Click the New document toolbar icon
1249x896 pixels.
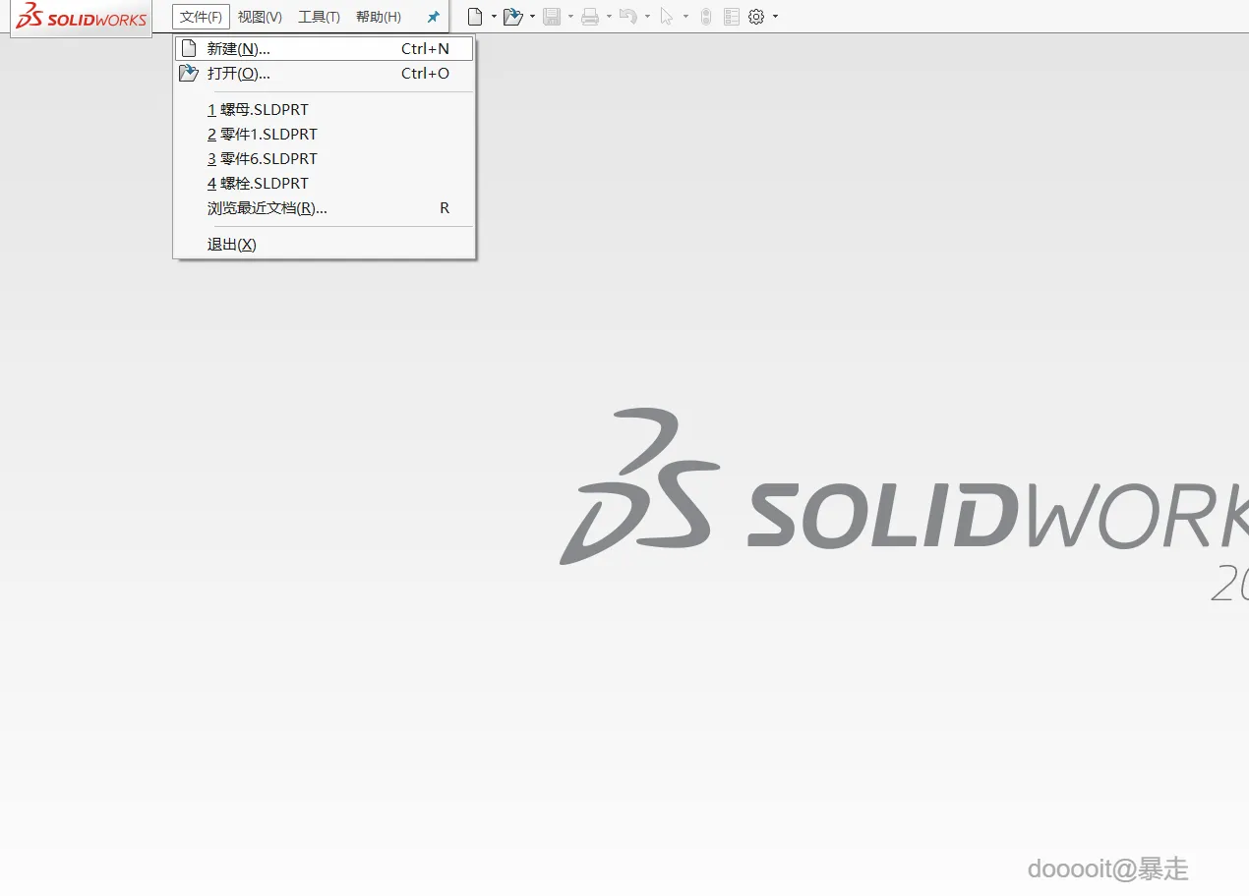click(x=475, y=17)
